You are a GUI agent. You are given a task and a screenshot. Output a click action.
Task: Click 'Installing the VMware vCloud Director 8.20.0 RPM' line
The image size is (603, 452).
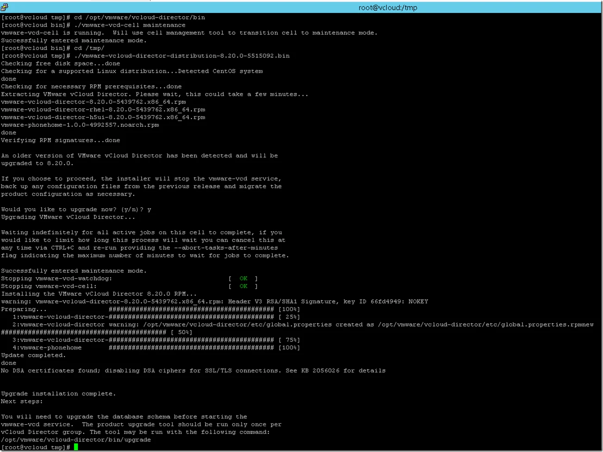[x=99, y=294]
